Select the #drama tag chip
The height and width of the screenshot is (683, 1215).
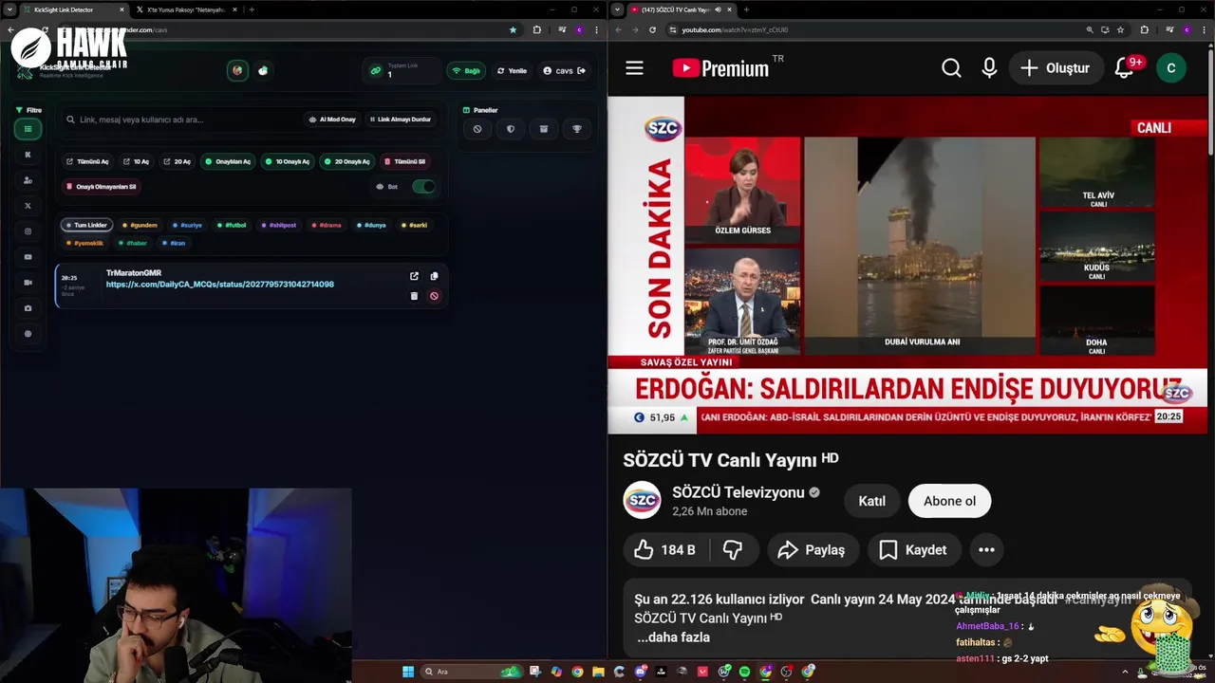(x=327, y=225)
